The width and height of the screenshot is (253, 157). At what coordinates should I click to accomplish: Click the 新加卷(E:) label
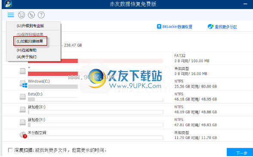pyautogui.click(x=37, y=107)
